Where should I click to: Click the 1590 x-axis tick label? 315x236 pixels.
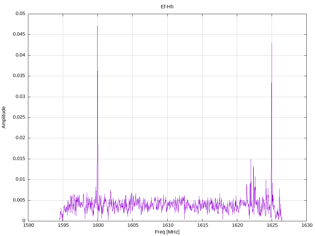tap(29, 225)
